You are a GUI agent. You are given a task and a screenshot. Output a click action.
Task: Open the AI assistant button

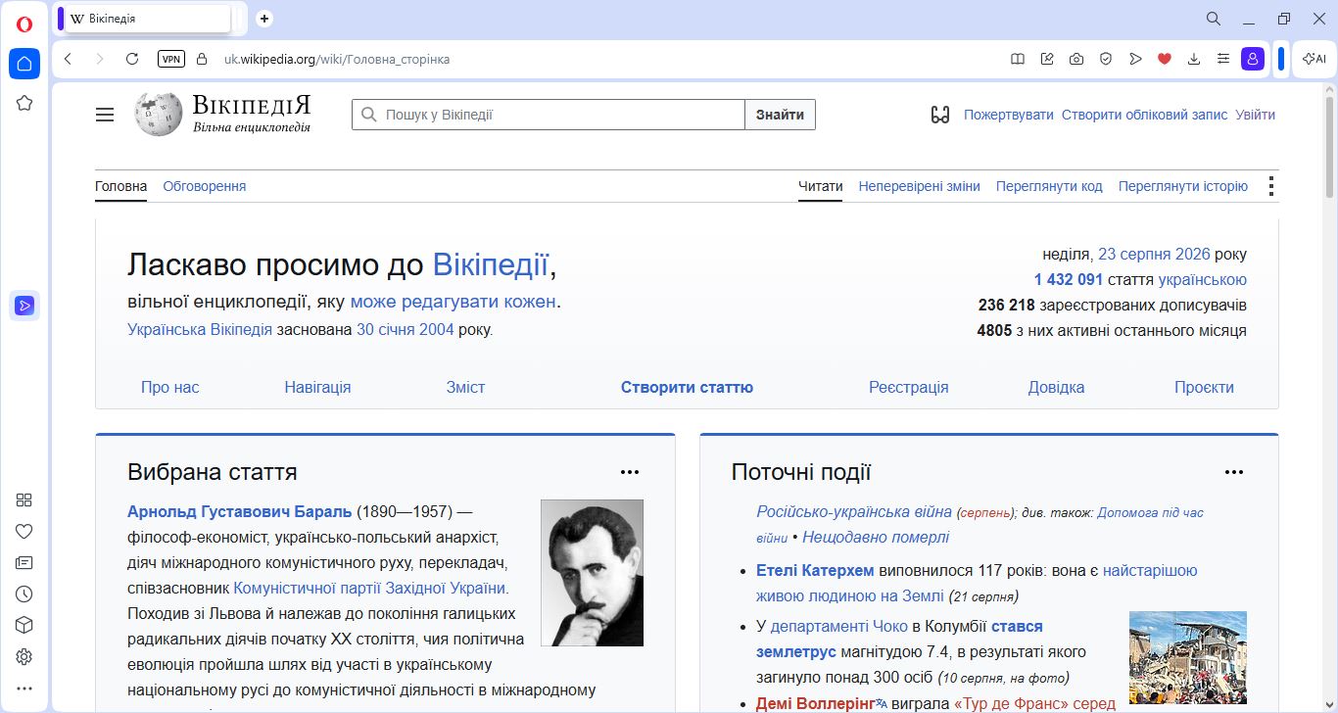coord(1314,59)
